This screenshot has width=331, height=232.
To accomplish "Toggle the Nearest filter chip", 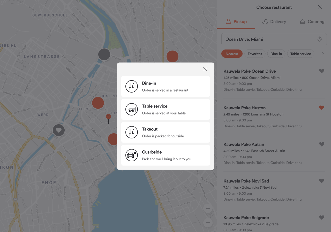I will 232,54.
